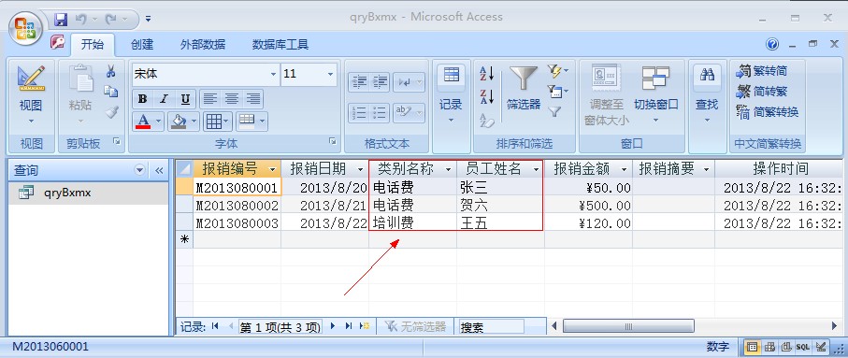Switch to Design view in status bar
The width and height of the screenshot is (848, 358).
pyautogui.click(x=820, y=347)
